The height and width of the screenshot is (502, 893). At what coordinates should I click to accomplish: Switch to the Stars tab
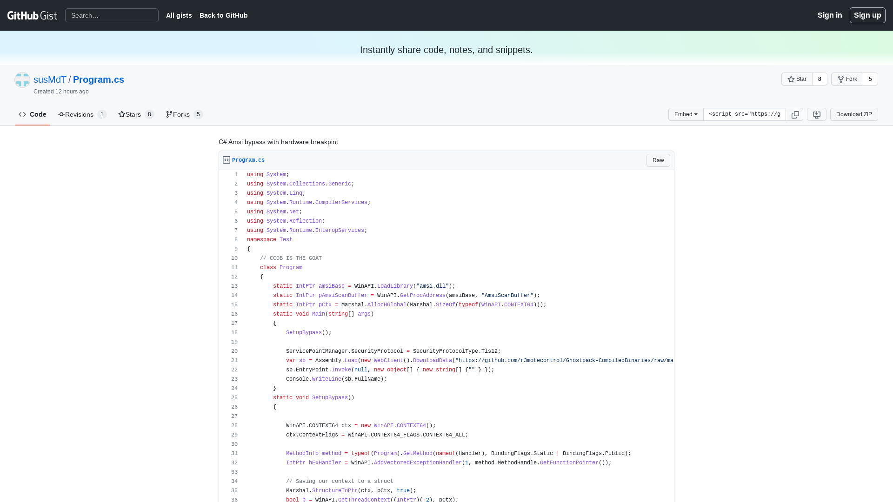[136, 114]
